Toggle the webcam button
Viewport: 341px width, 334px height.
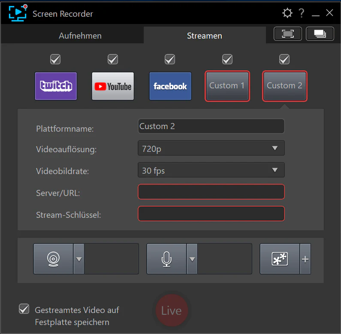coord(53,259)
